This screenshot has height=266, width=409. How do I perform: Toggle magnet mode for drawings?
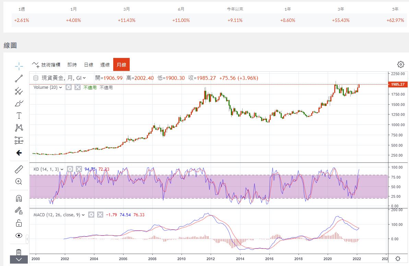[19, 198]
